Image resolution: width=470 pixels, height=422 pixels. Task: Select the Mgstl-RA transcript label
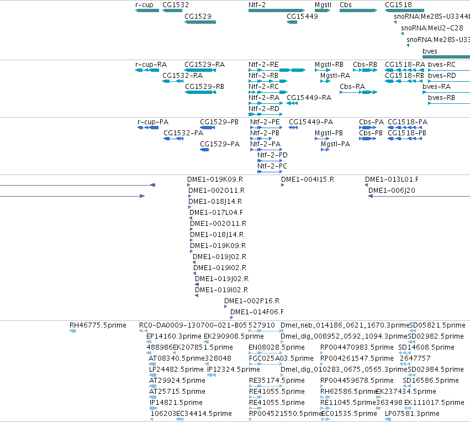click(335, 76)
